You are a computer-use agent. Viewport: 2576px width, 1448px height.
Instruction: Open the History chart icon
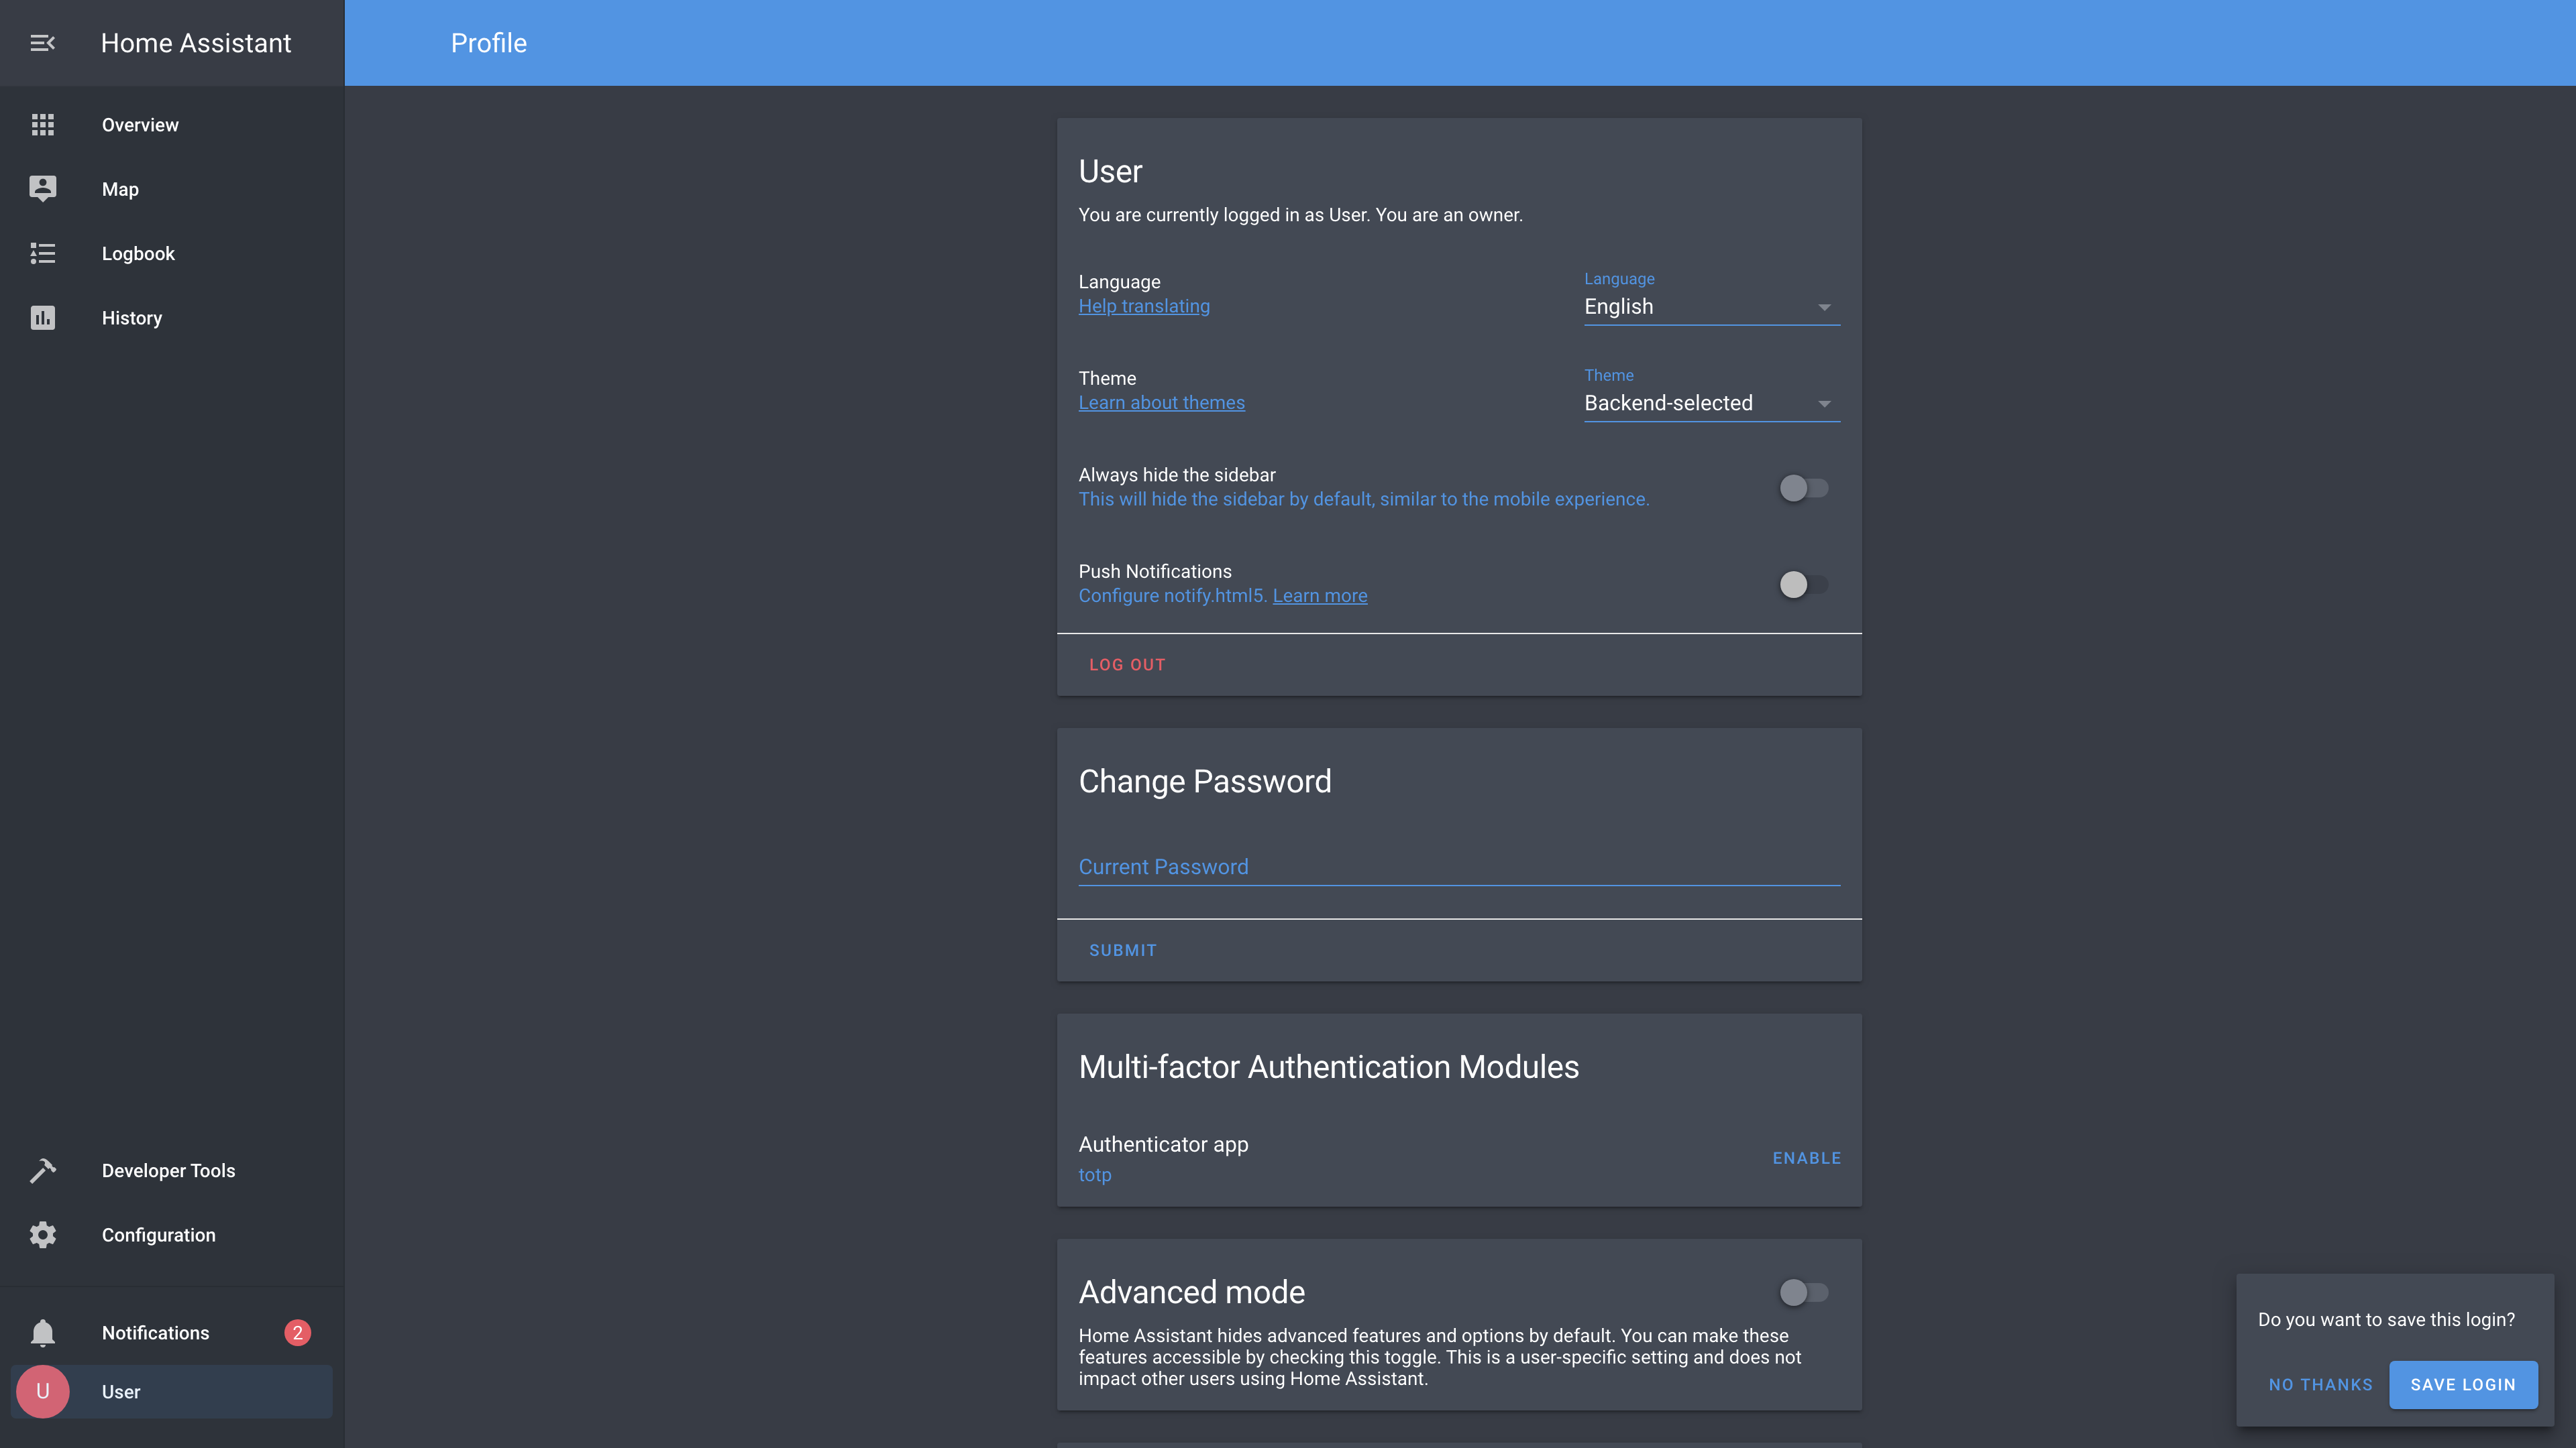(x=42, y=318)
